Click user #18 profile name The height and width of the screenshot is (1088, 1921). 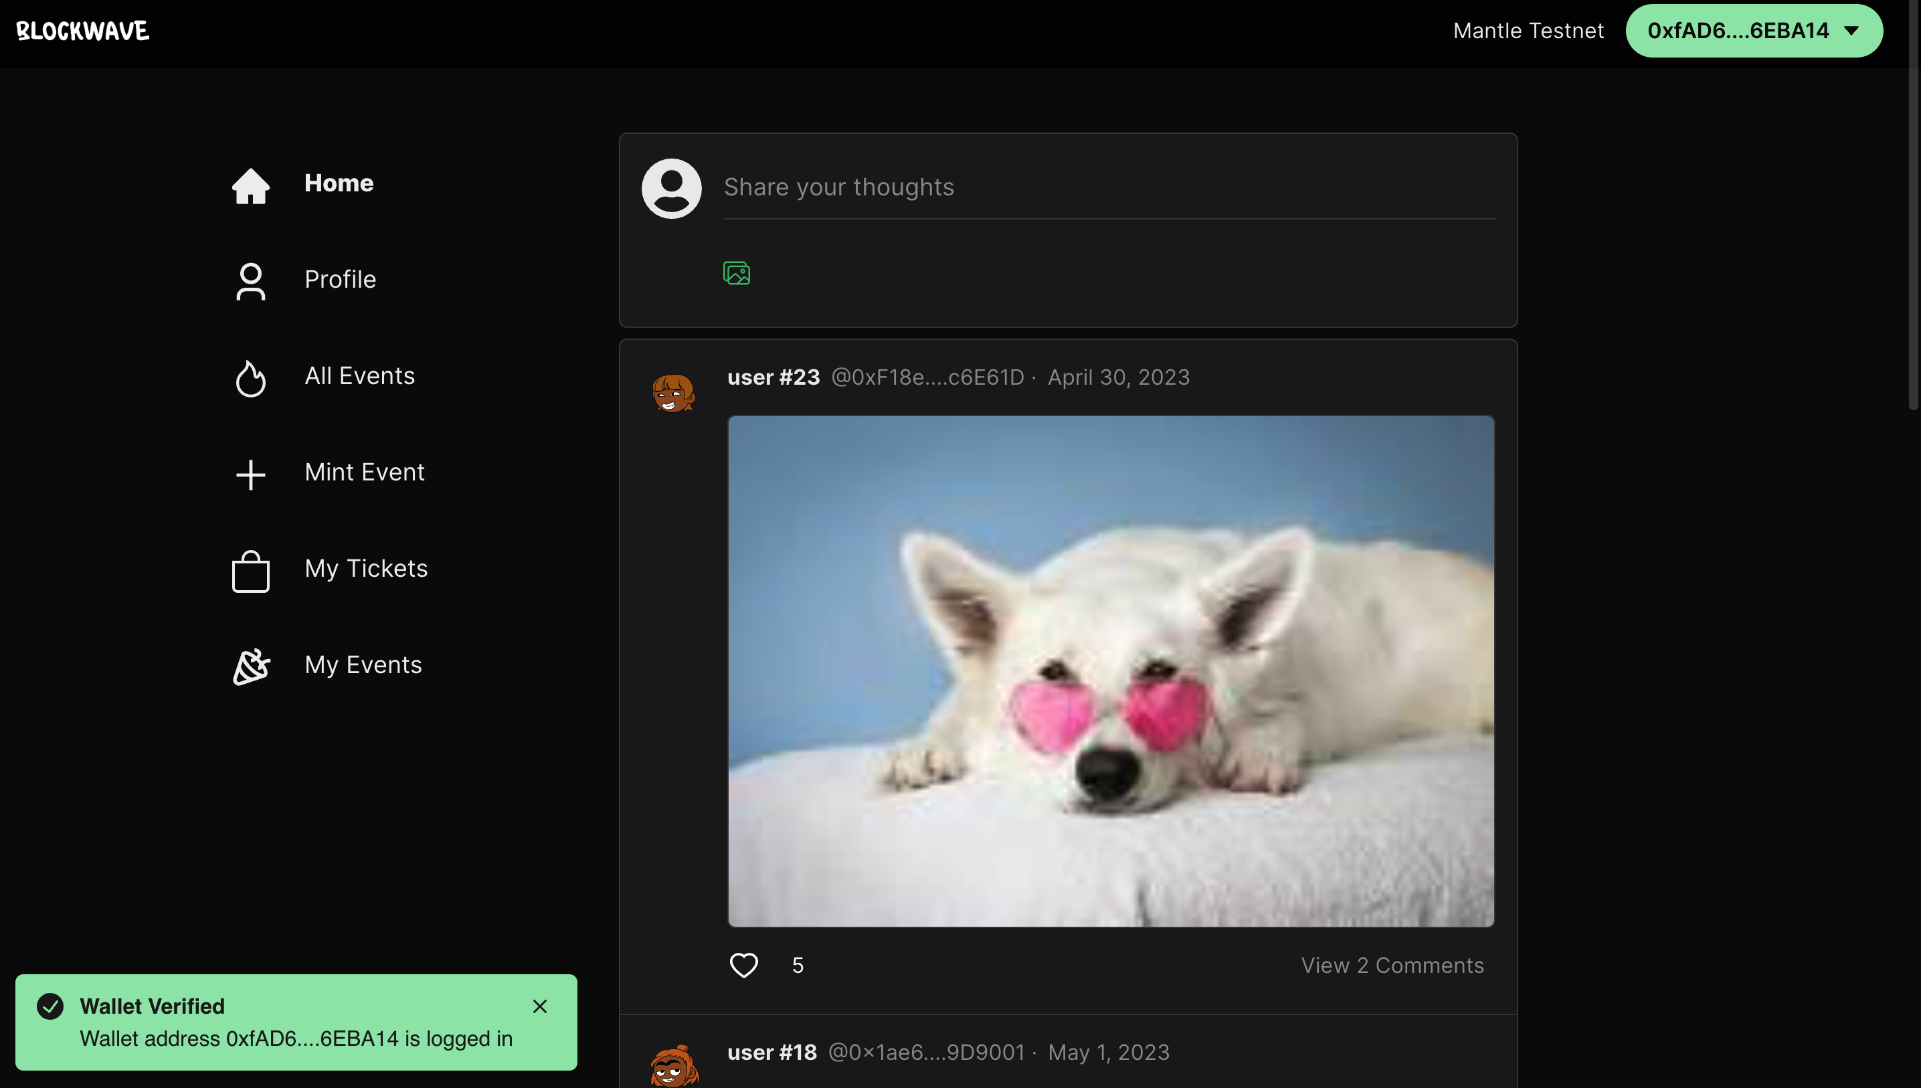pos(772,1052)
